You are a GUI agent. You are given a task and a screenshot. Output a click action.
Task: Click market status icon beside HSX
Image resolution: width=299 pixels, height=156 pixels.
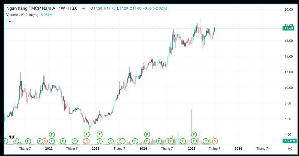point(84,8)
